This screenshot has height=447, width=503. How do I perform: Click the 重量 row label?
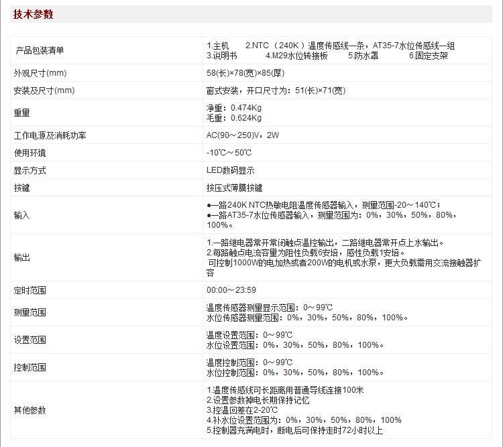pyautogui.click(x=21, y=113)
